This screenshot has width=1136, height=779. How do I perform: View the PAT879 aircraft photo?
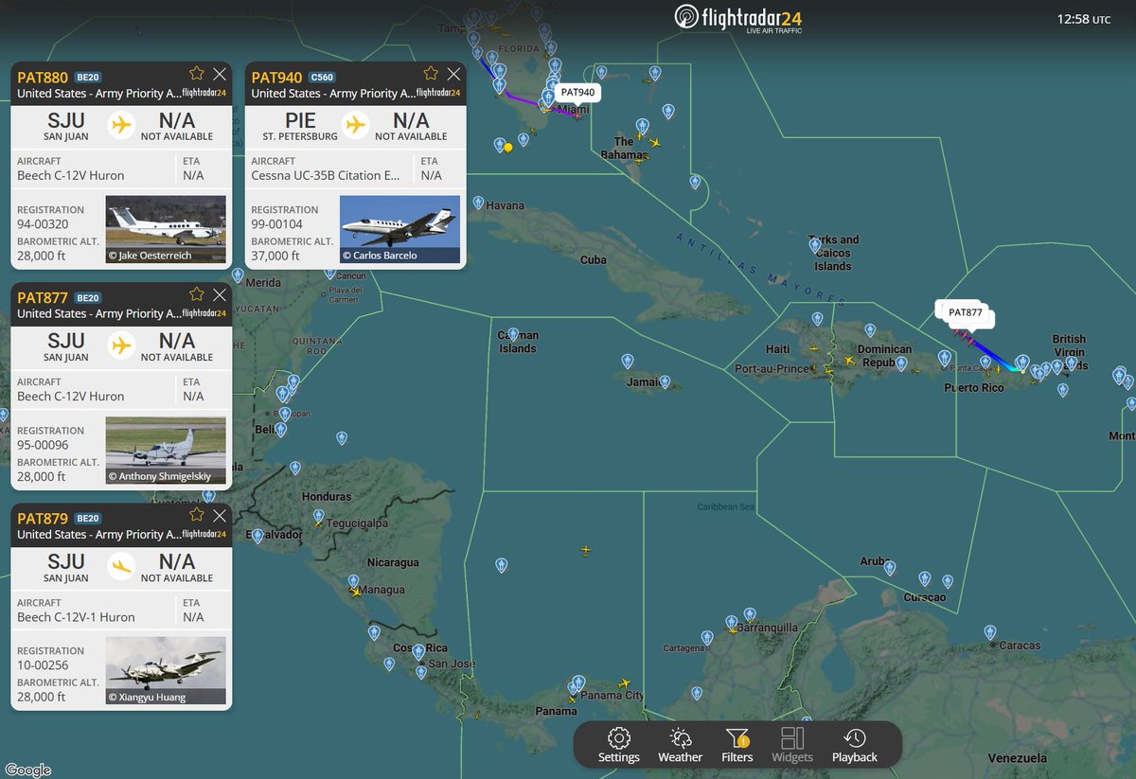point(166,670)
